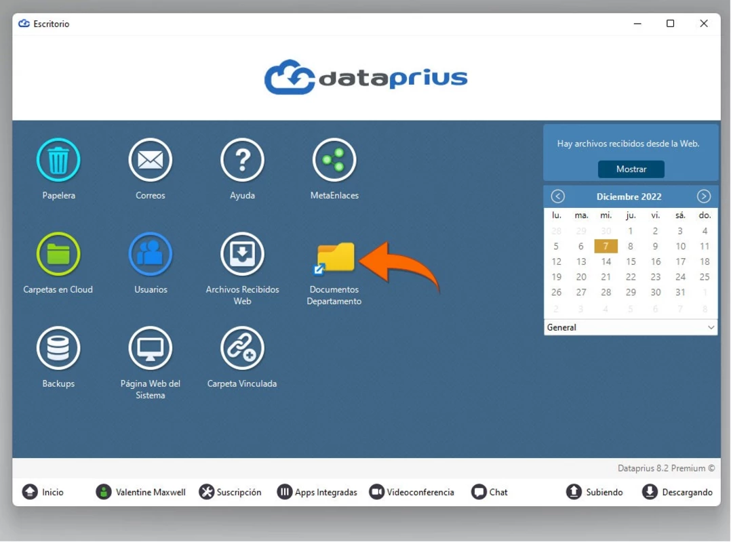Select December 12 in calendar

tap(556, 262)
